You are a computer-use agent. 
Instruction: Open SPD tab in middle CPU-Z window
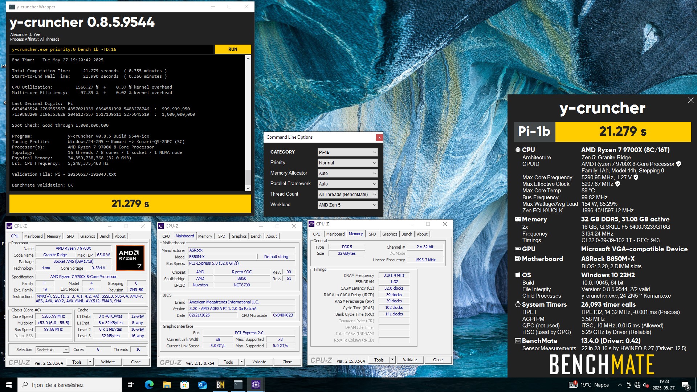[221, 236]
